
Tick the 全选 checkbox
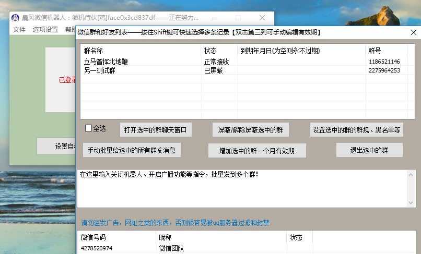pos(88,128)
